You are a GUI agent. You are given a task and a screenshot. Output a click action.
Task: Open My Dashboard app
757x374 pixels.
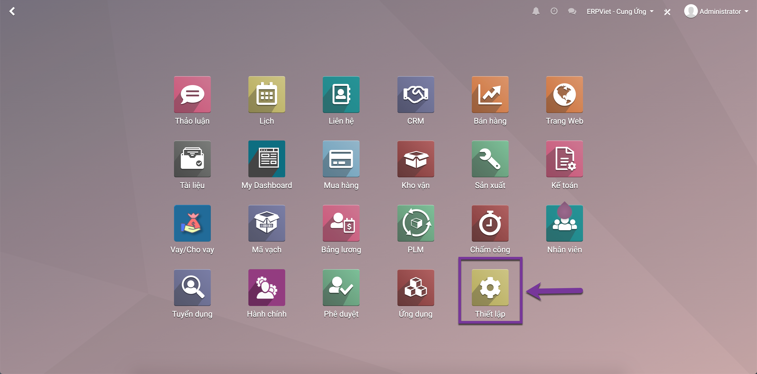pos(267,159)
